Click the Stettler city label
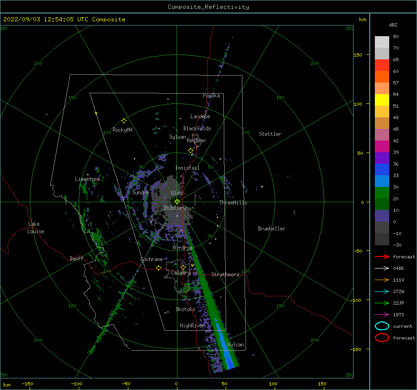Screen dimensions: 417x390 270,134
